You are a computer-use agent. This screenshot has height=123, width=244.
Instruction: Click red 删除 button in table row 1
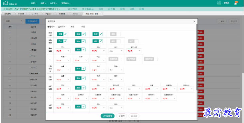pos(200,32)
